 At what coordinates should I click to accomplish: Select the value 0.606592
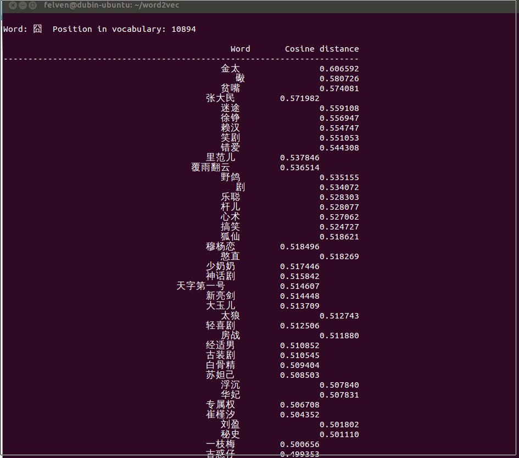pos(339,69)
